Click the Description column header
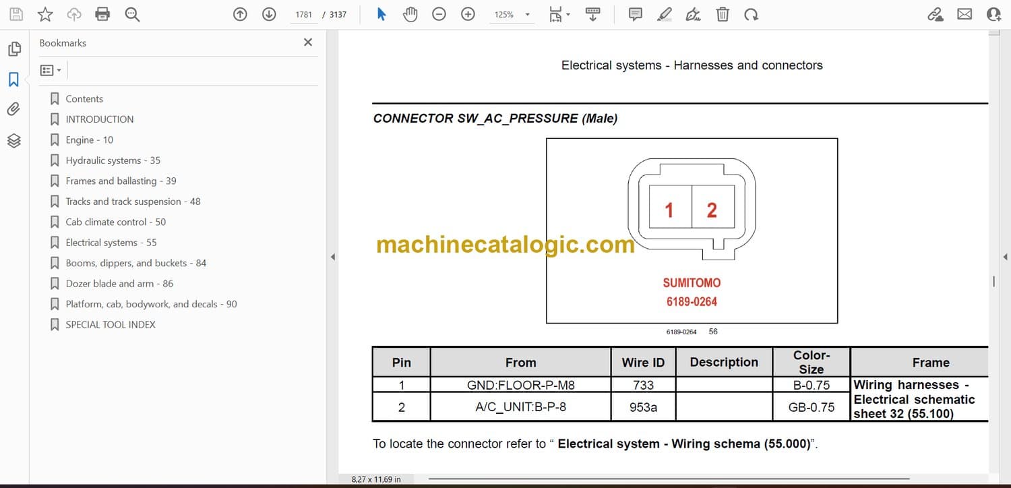Viewport: 1011px width, 488px height. coord(724,362)
